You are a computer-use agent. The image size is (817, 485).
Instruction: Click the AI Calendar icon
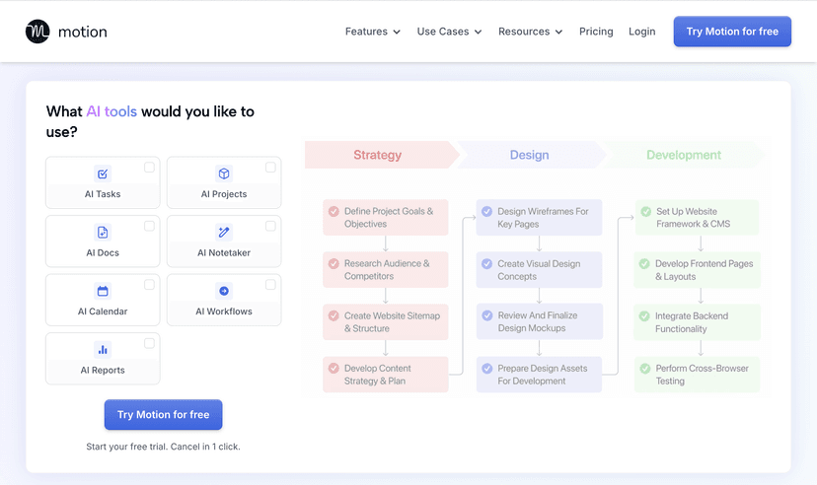[103, 292]
